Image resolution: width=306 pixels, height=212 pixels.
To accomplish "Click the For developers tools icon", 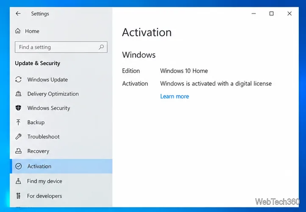I will 18,195.
